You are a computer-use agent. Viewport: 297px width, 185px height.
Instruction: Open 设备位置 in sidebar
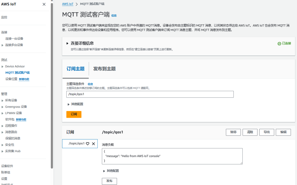point(11,79)
